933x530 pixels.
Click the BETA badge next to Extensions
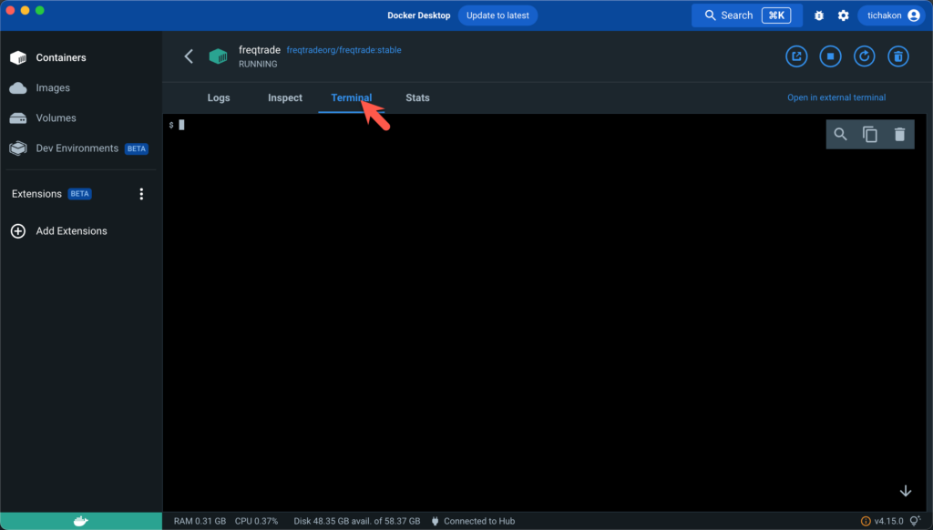pyautogui.click(x=80, y=194)
